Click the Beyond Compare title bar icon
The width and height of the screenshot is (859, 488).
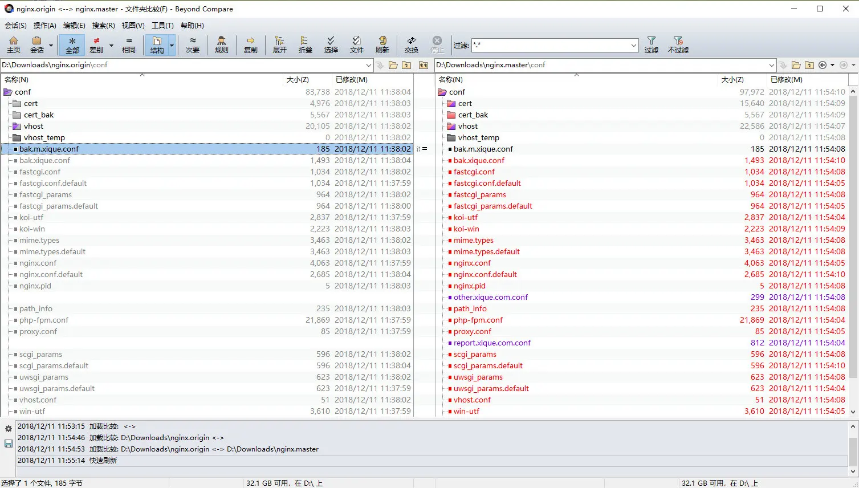click(9, 9)
